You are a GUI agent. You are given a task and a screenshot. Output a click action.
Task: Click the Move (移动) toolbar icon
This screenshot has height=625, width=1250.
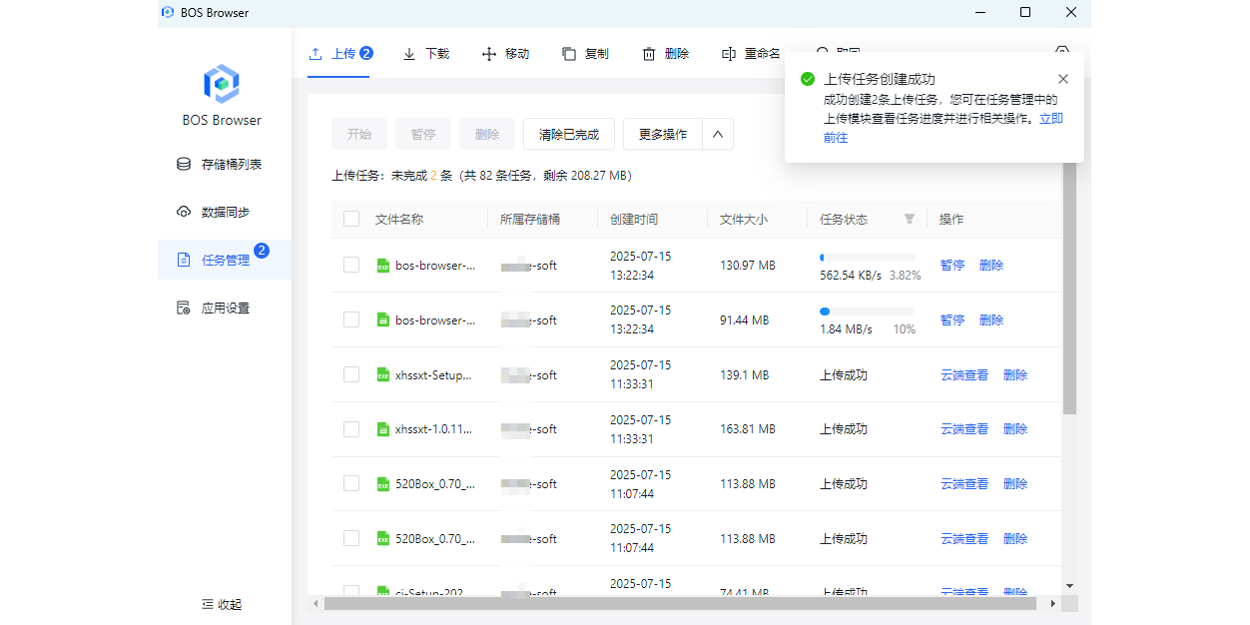point(489,54)
